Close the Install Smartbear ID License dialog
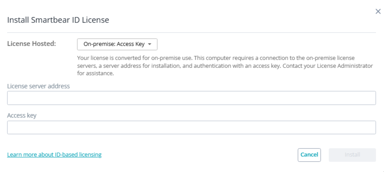This screenshot has height=172, width=384. tap(378, 12)
